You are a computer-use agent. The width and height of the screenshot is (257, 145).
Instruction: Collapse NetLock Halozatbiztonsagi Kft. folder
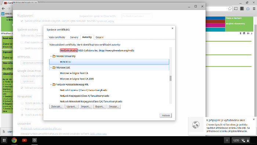(x=51, y=85)
